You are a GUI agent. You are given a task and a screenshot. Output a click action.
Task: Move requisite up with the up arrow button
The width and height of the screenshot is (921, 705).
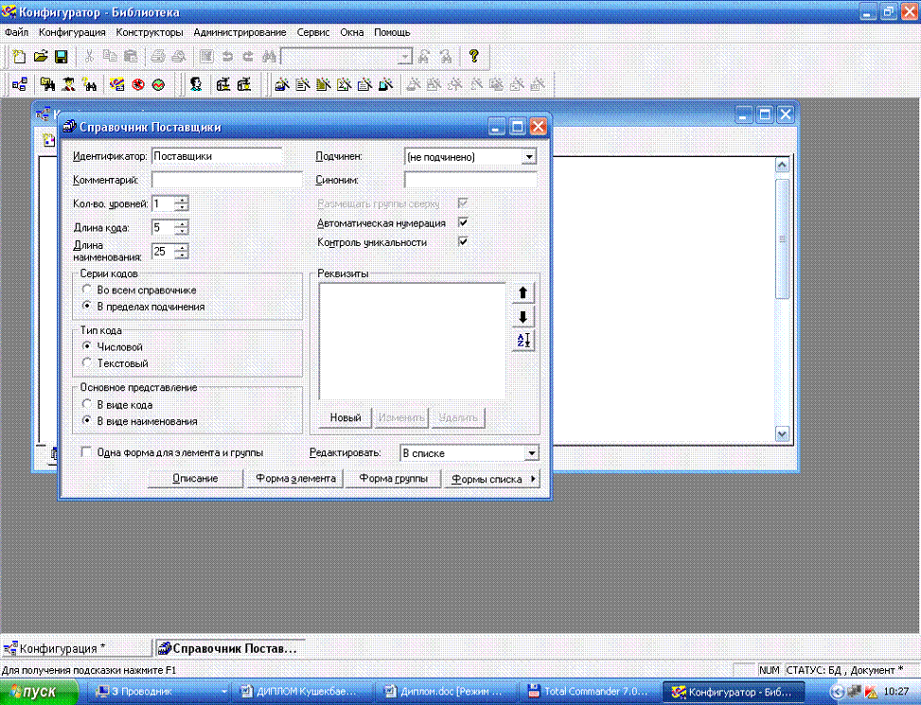coord(523,293)
